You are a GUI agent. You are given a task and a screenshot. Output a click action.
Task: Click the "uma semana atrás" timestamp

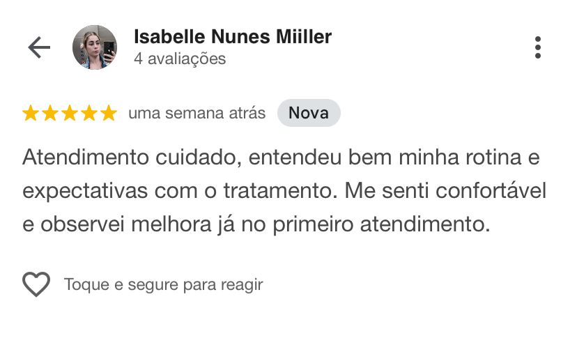pos(197,113)
